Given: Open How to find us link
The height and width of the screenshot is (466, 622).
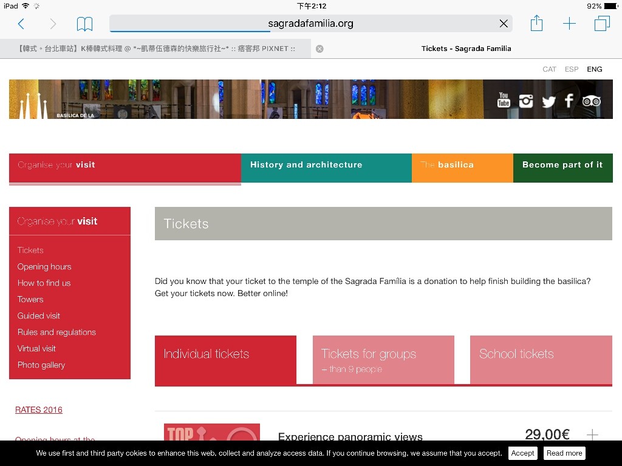Looking at the screenshot, I should pos(44,283).
